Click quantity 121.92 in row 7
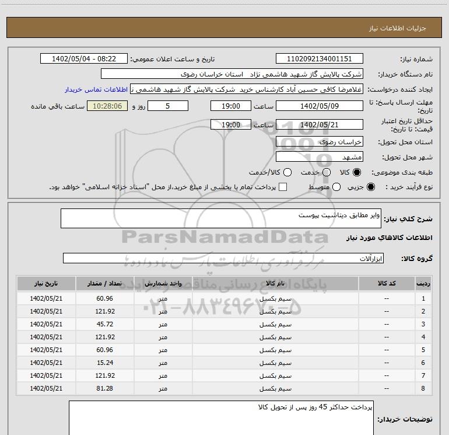This screenshot has width=449, height=435. coord(105,375)
